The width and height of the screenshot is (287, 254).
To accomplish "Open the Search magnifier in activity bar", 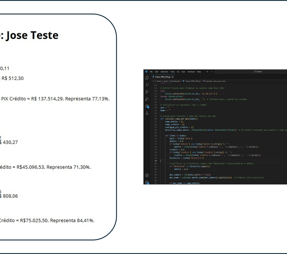I will point(147,85).
